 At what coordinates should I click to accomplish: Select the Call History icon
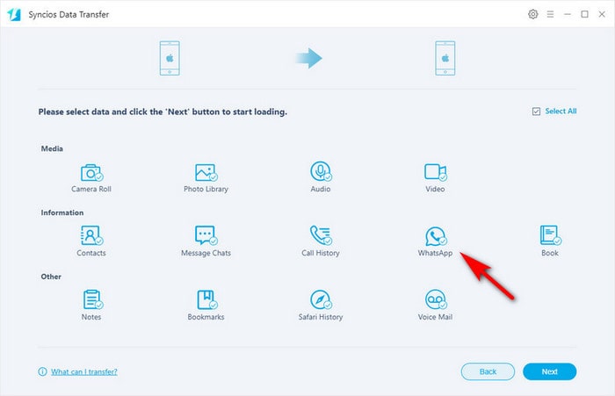pos(321,235)
